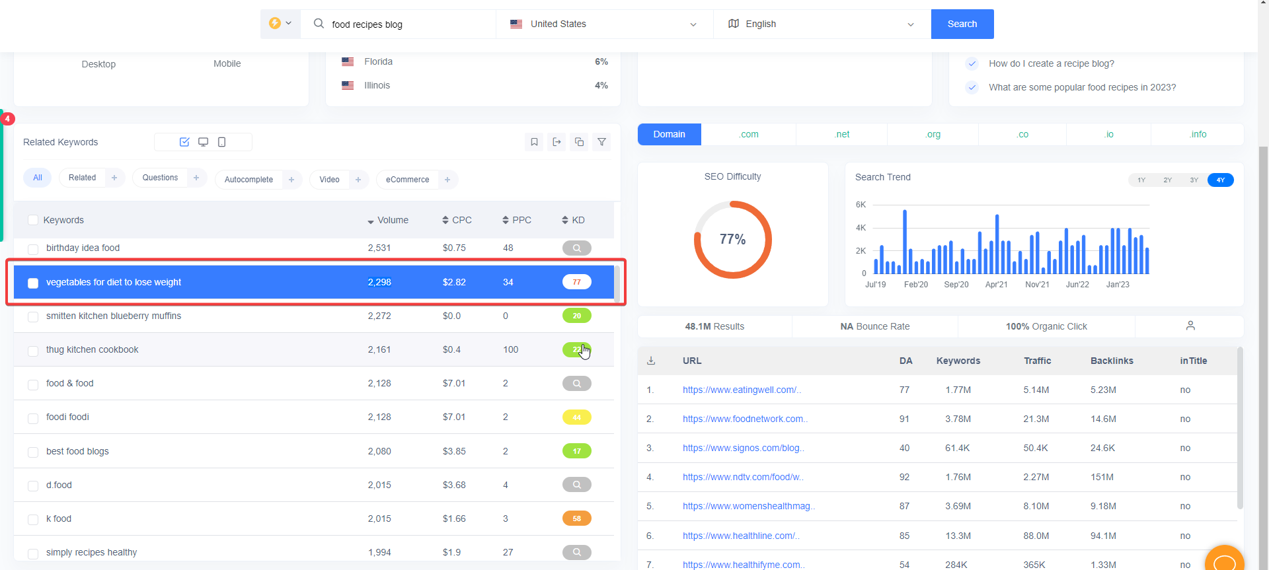This screenshot has height=570, width=1269.
Task: Click the copy keywords icon
Action: [579, 142]
